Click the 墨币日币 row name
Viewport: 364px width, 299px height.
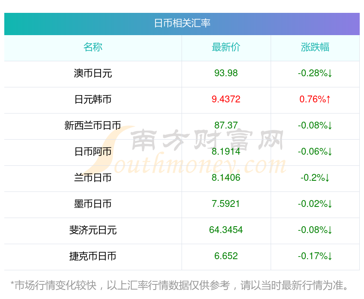coord(93,204)
